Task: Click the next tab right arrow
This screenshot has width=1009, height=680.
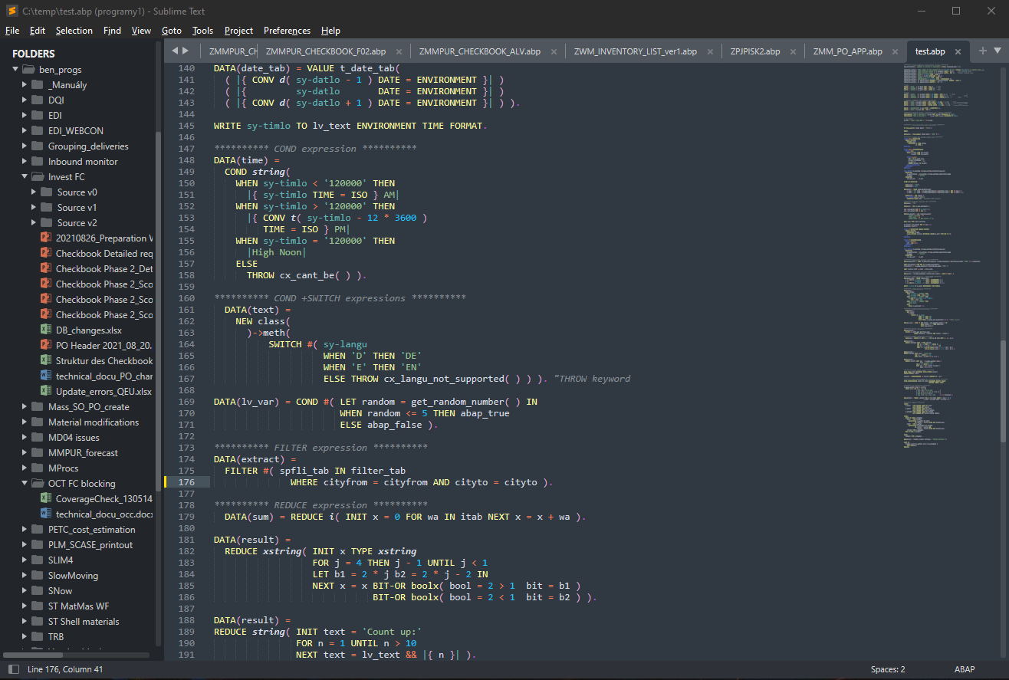Action: [x=186, y=51]
